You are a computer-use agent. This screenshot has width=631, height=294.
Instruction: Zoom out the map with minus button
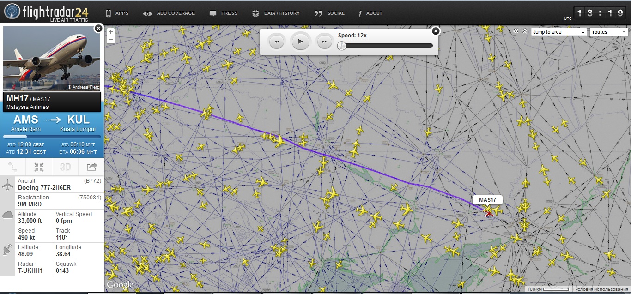click(111, 40)
